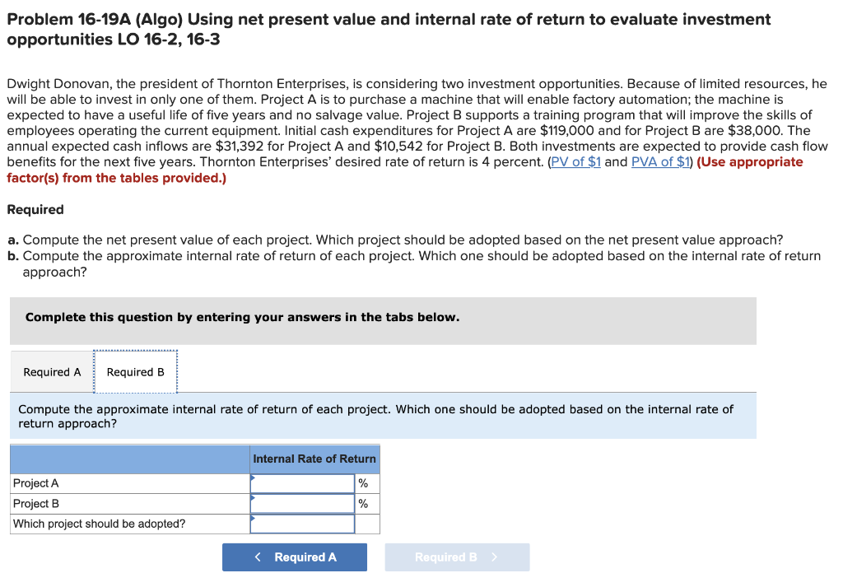
Task: Click the Internal Rate of Return column header
Action: tap(314, 459)
